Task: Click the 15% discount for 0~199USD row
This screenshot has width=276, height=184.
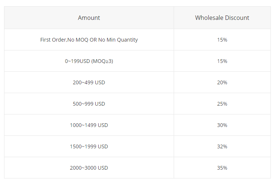Action: (222, 61)
